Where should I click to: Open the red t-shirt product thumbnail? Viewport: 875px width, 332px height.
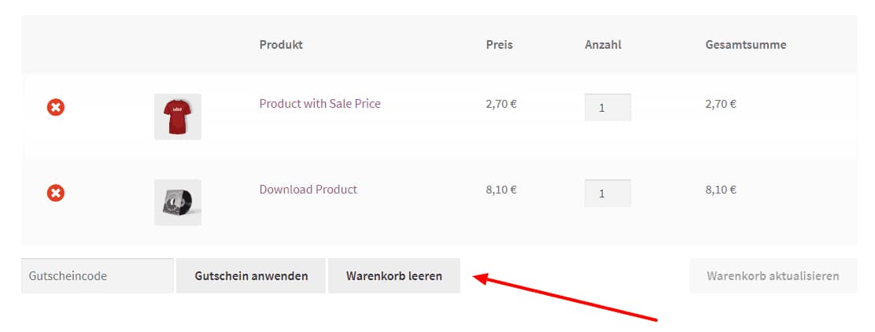(x=178, y=116)
